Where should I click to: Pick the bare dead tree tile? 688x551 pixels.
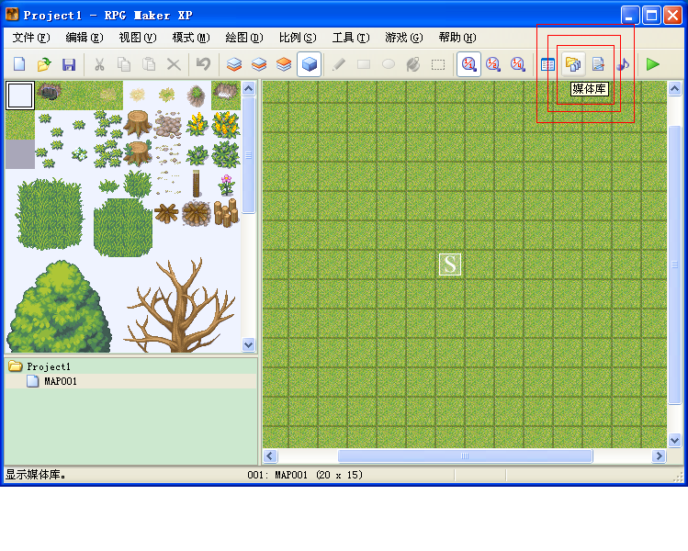[181, 306]
